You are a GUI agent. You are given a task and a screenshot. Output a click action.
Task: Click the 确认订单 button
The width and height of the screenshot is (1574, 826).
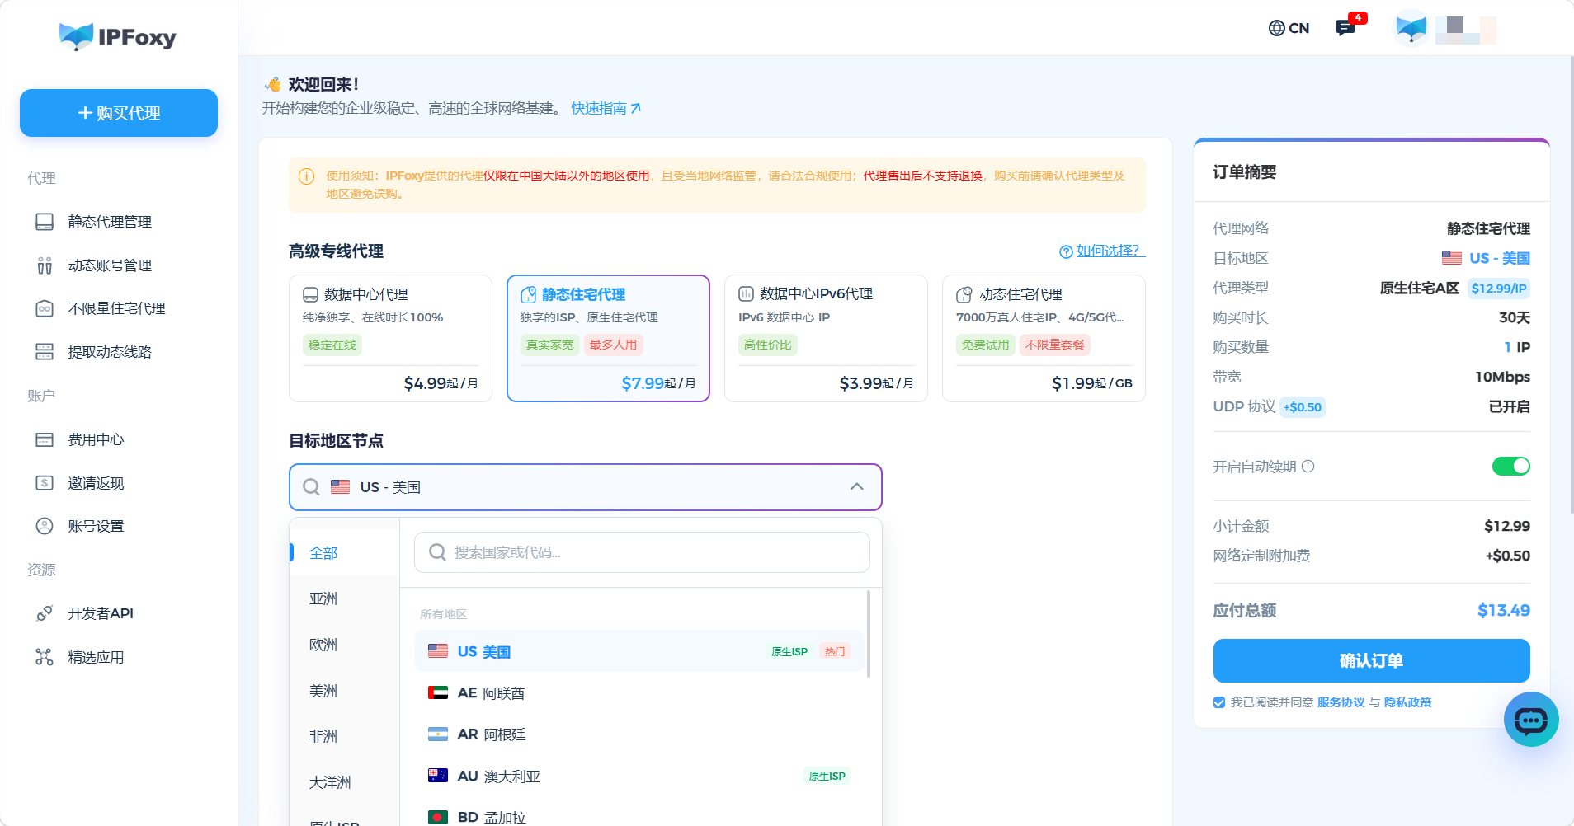tap(1371, 660)
